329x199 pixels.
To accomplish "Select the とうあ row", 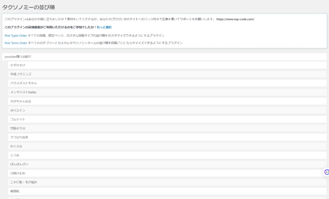I will [x=167, y=155].
